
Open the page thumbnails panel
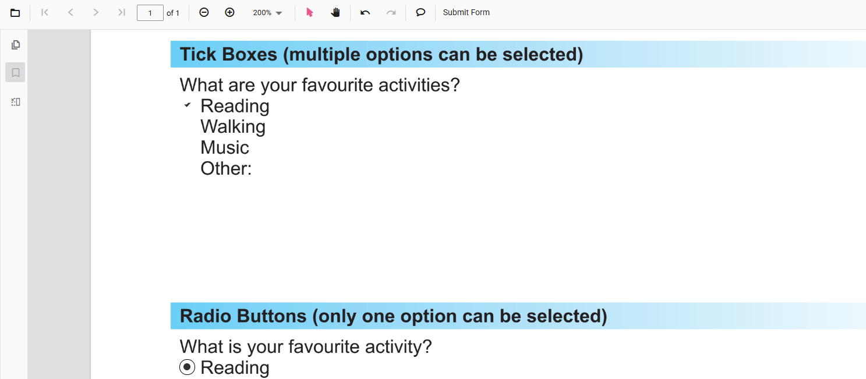pyautogui.click(x=16, y=45)
